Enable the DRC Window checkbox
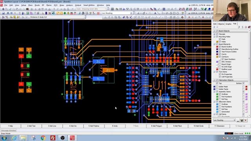This screenshot has height=141, width=251. point(220,62)
